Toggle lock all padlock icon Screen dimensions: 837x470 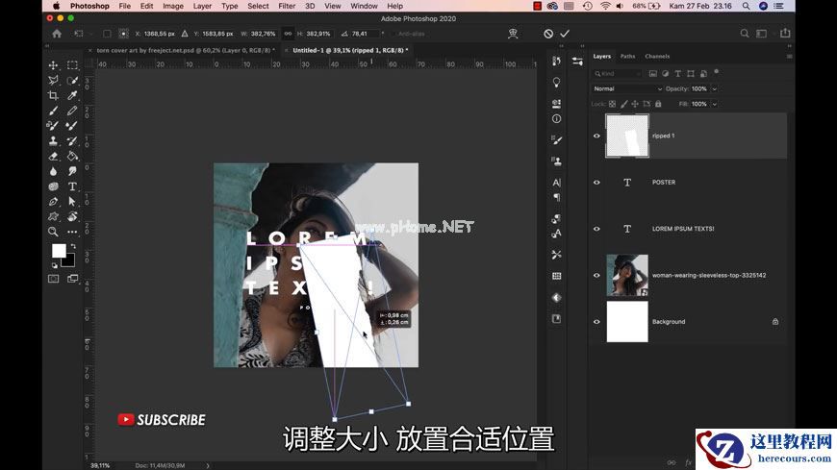point(658,104)
